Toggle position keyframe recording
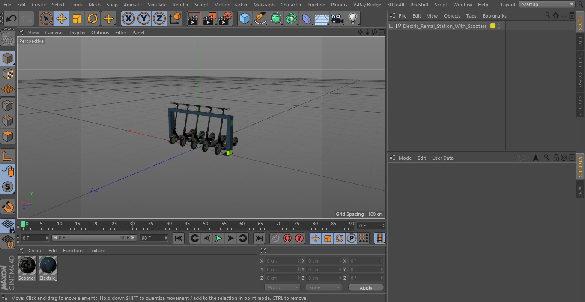Screen dimensions: 585x302 point(316,238)
